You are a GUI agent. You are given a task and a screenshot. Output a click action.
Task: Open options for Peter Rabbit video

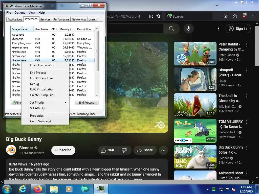[247, 44]
